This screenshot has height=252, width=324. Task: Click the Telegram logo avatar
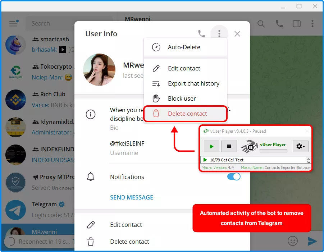point(15,210)
